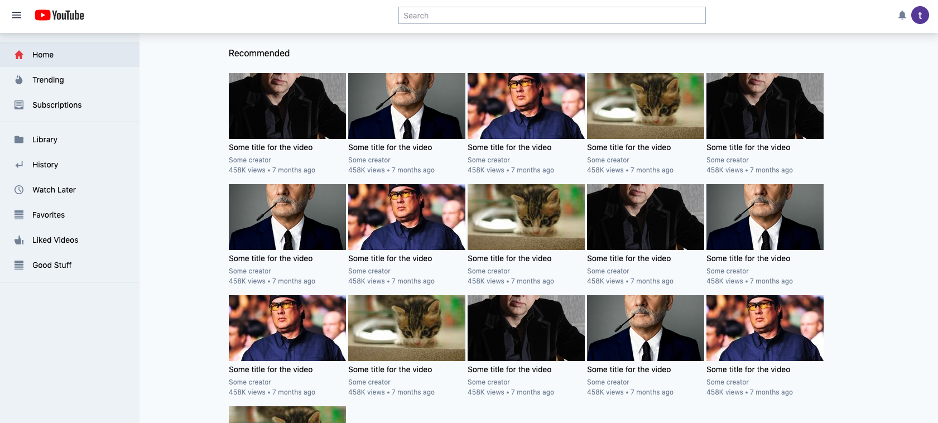Click the 'Recommended' section heading
This screenshot has height=423, width=938.
[x=259, y=53]
